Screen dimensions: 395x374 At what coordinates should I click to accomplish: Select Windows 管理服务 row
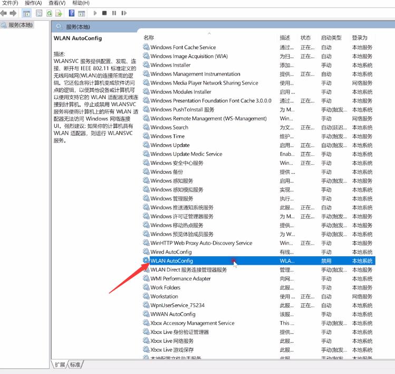[x=259, y=198]
